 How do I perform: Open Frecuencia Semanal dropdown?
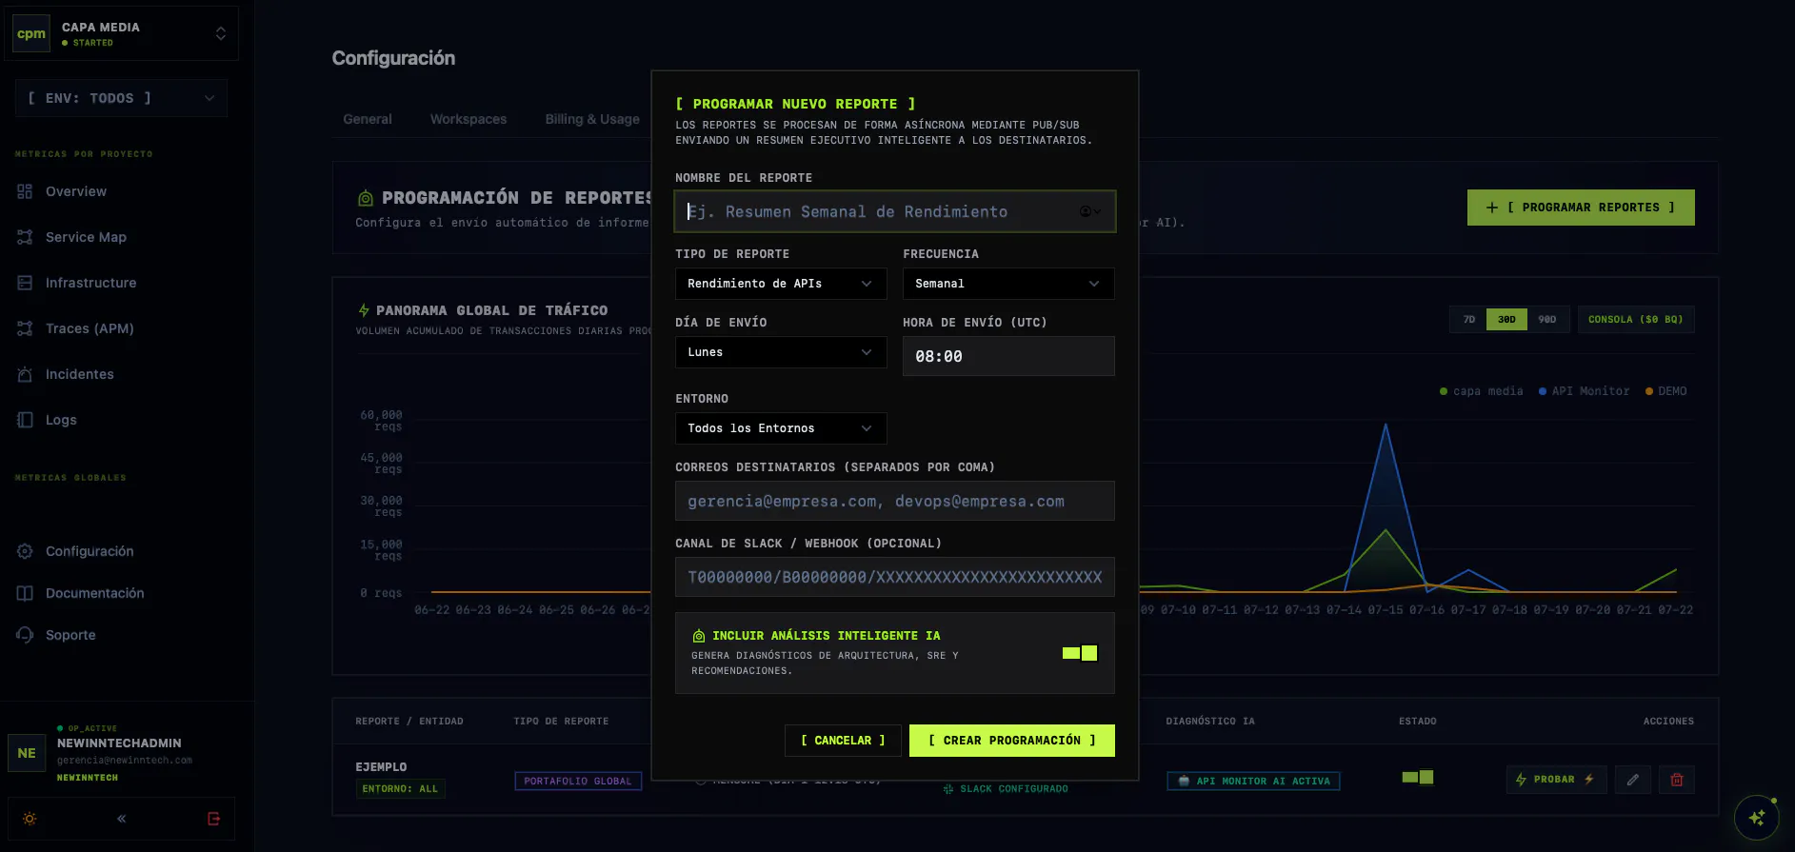tap(1008, 284)
